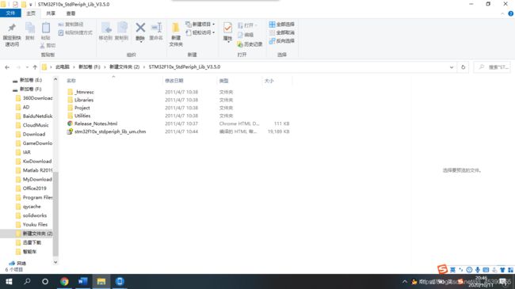
Task: Select CloudMusic in the sidebar tree
Action: coord(36,125)
